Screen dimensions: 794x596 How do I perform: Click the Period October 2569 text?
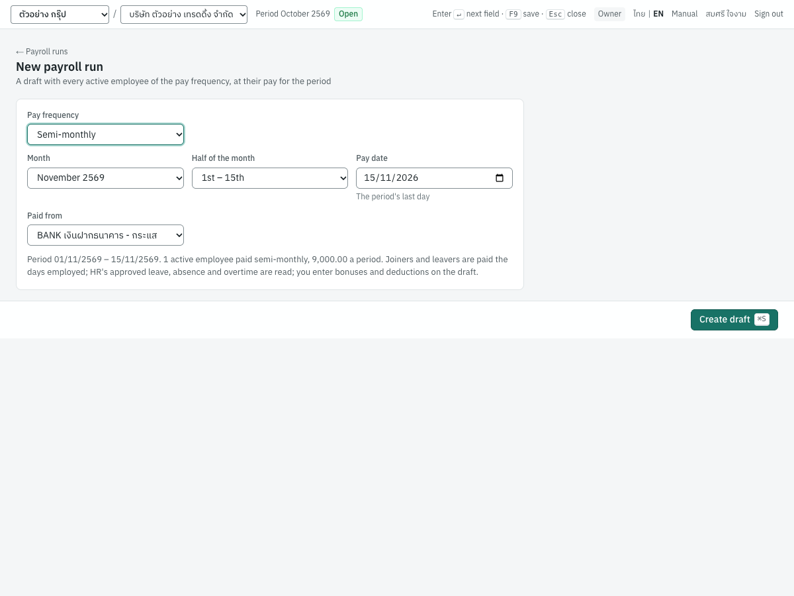click(292, 14)
